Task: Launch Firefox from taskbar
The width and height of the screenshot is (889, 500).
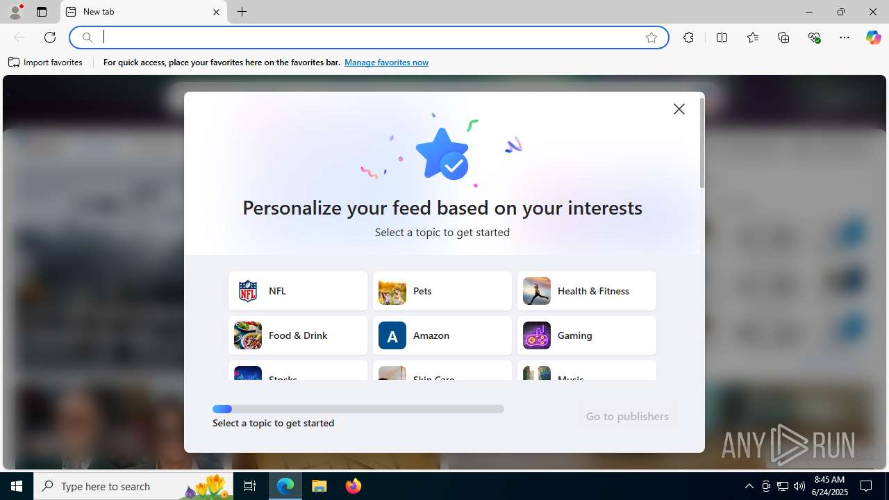Action: coord(354,486)
